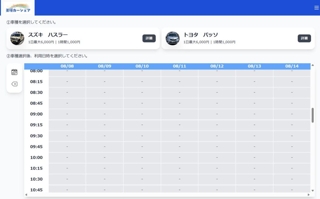Open 詳細 for スズキ ハスラー
The width and height of the screenshot is (320, 199).
tap(149, 38)
